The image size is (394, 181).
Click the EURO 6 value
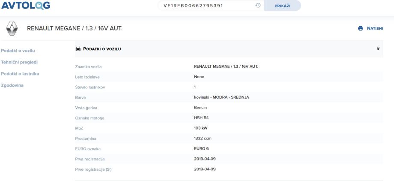(201, 148)
